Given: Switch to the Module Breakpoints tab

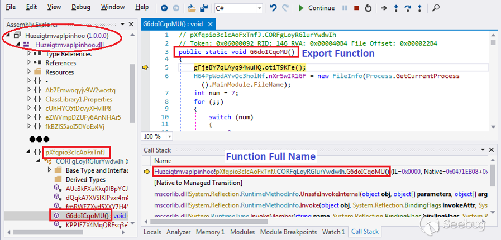Looking at the screenshot, I should pyautogui.click(x=289, y=232).
